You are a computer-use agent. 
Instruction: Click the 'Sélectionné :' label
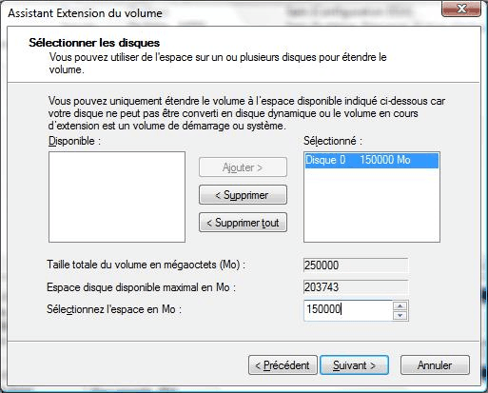pos(333,141)
